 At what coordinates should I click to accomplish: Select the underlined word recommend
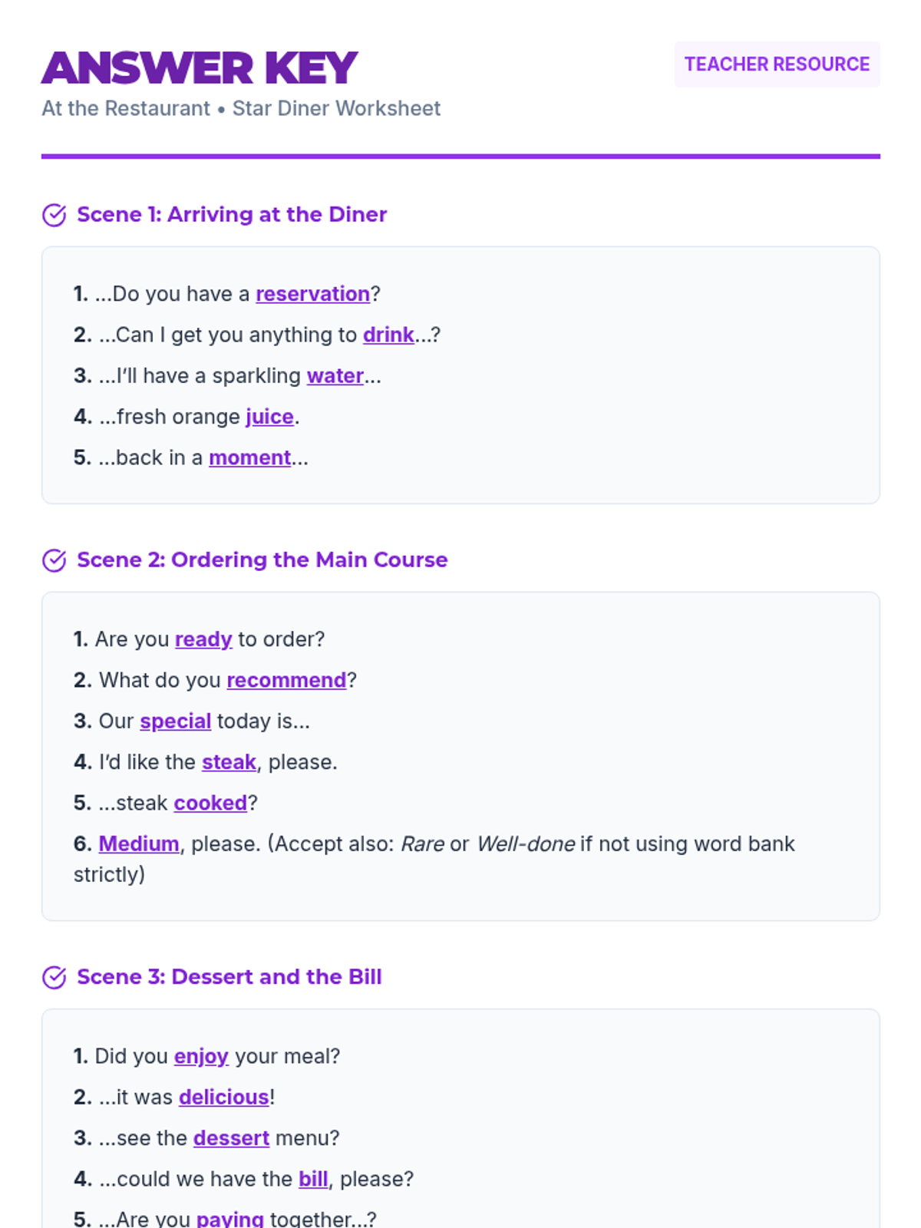tap(286, 680)
